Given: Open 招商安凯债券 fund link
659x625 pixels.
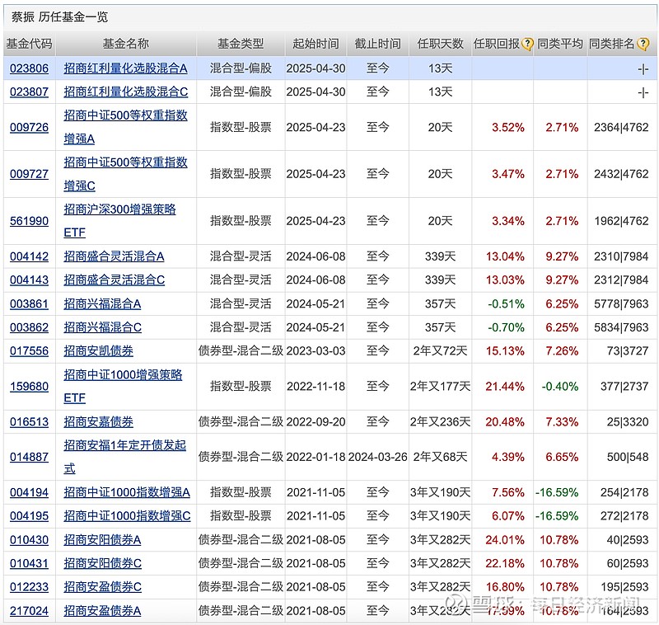Looking at the screenshot, I should click(98, 351).
